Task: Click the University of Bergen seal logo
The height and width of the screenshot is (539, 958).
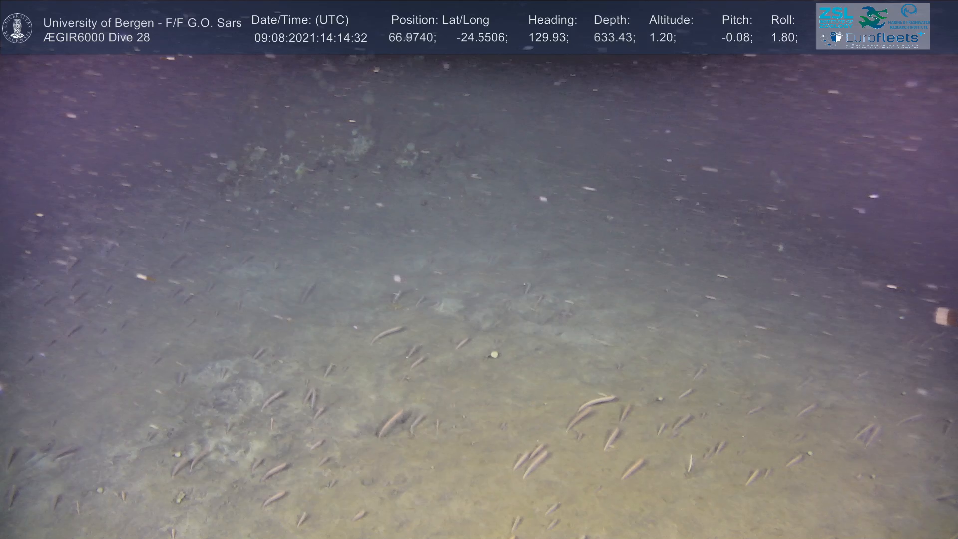Action: [17, 28]
